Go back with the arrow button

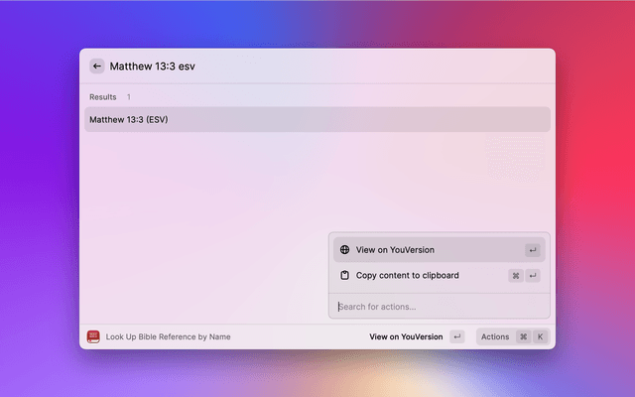click(x=97, y=66)
